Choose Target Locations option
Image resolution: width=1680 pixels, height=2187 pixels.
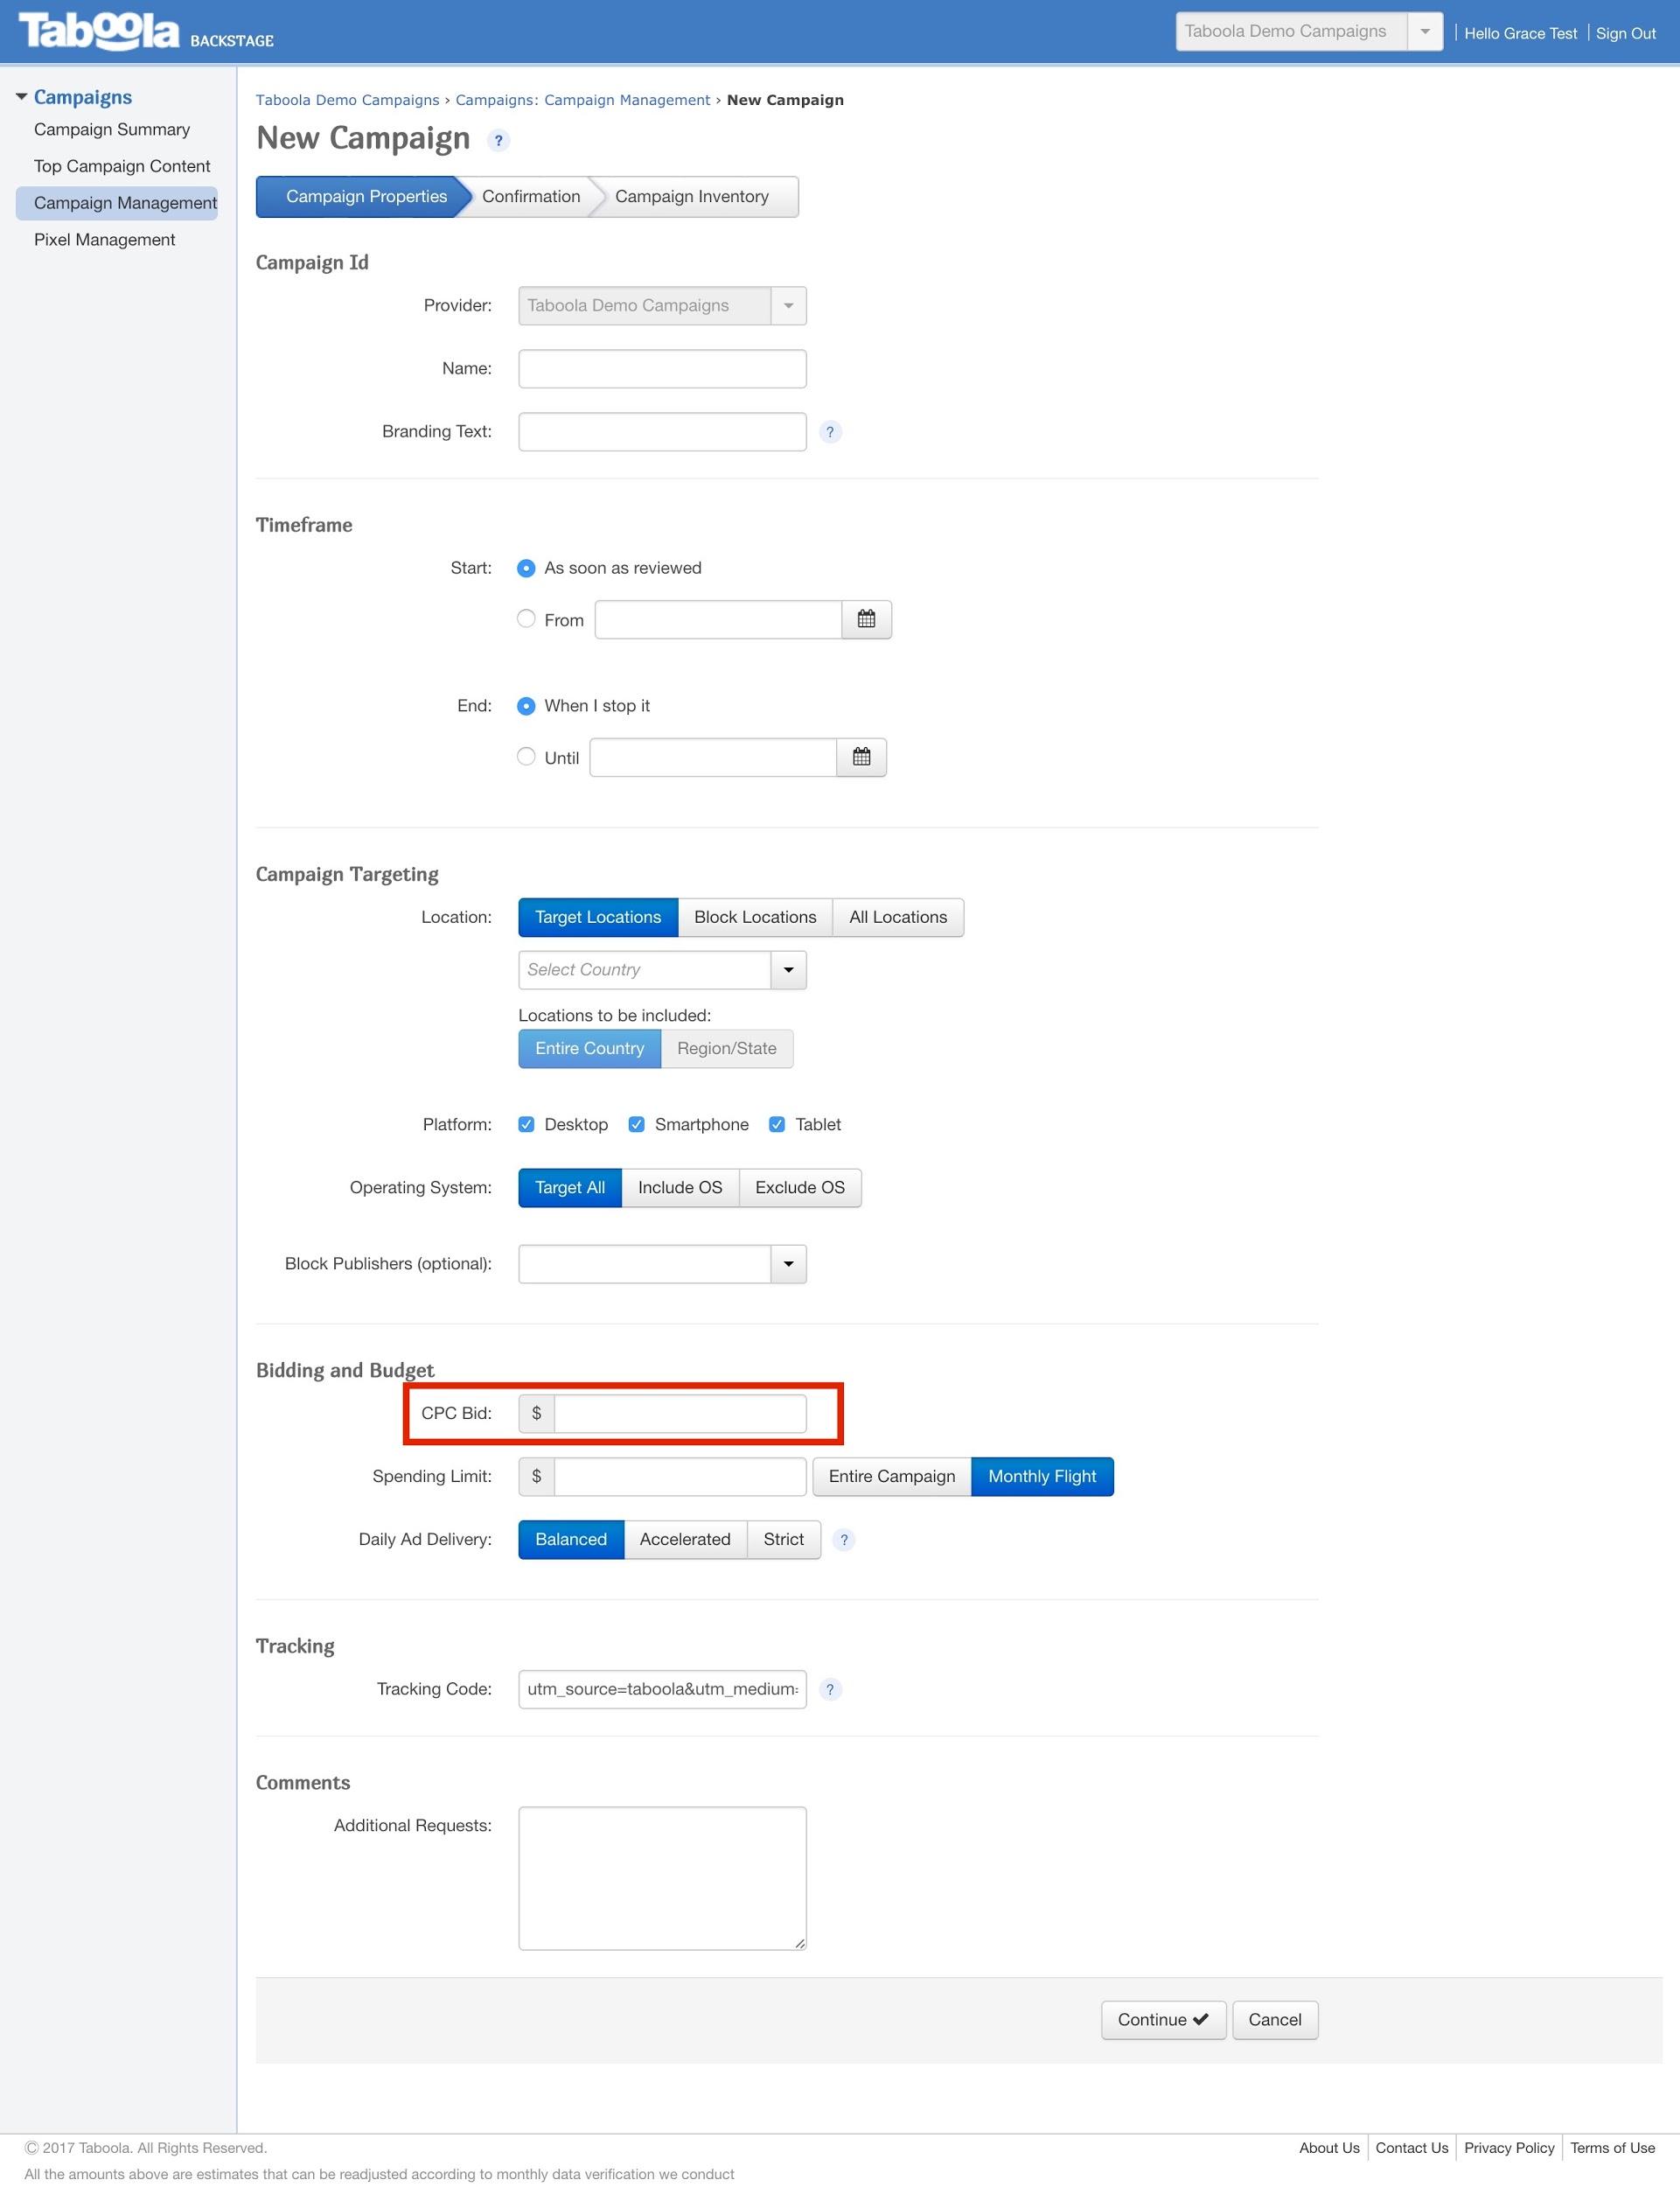(598, 917)
